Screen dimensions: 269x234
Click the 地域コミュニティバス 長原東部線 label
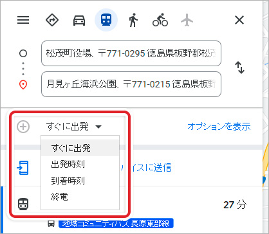point(116,224)
